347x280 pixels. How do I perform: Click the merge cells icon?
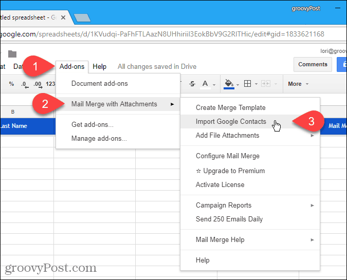click(x=266, y=84)
